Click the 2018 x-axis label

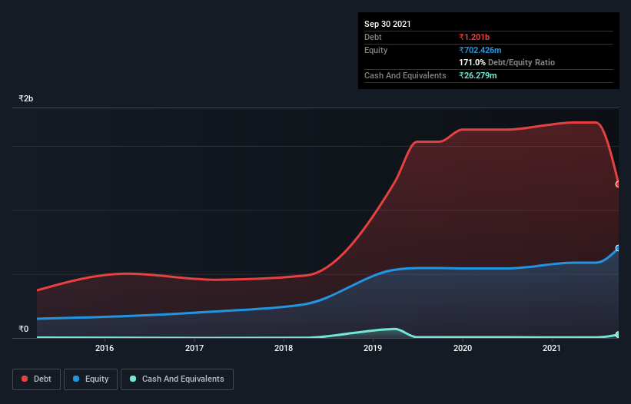[284, 348]
